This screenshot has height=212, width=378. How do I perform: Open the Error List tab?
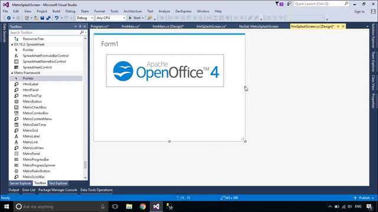pyautogui.click(x=29, y=190)
